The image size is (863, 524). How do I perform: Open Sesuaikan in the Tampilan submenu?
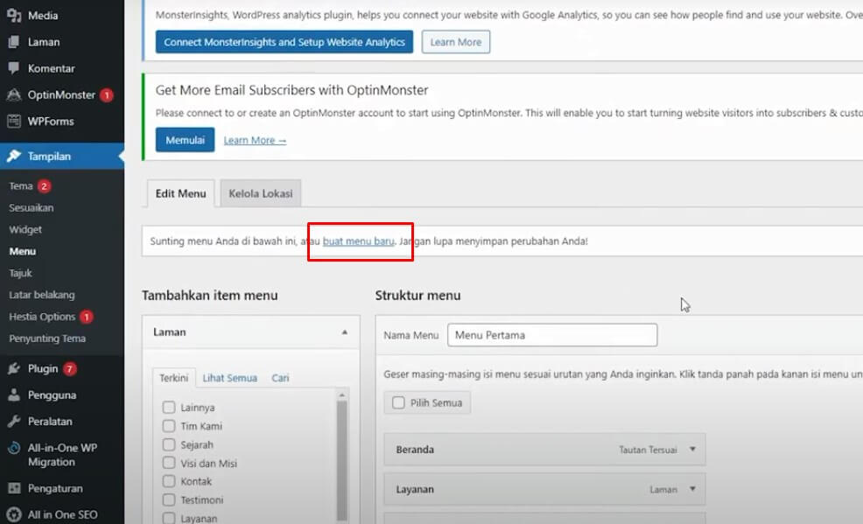tap(32, 208)
